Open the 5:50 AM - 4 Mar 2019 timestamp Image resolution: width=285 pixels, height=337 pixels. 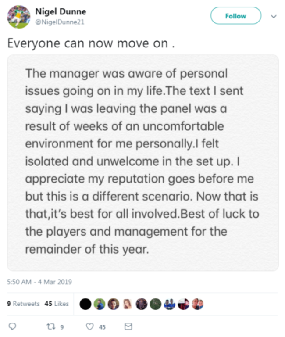coord(39,282)
